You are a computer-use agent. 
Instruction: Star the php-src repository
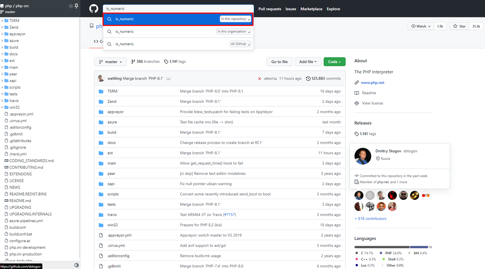click(459, 26)
